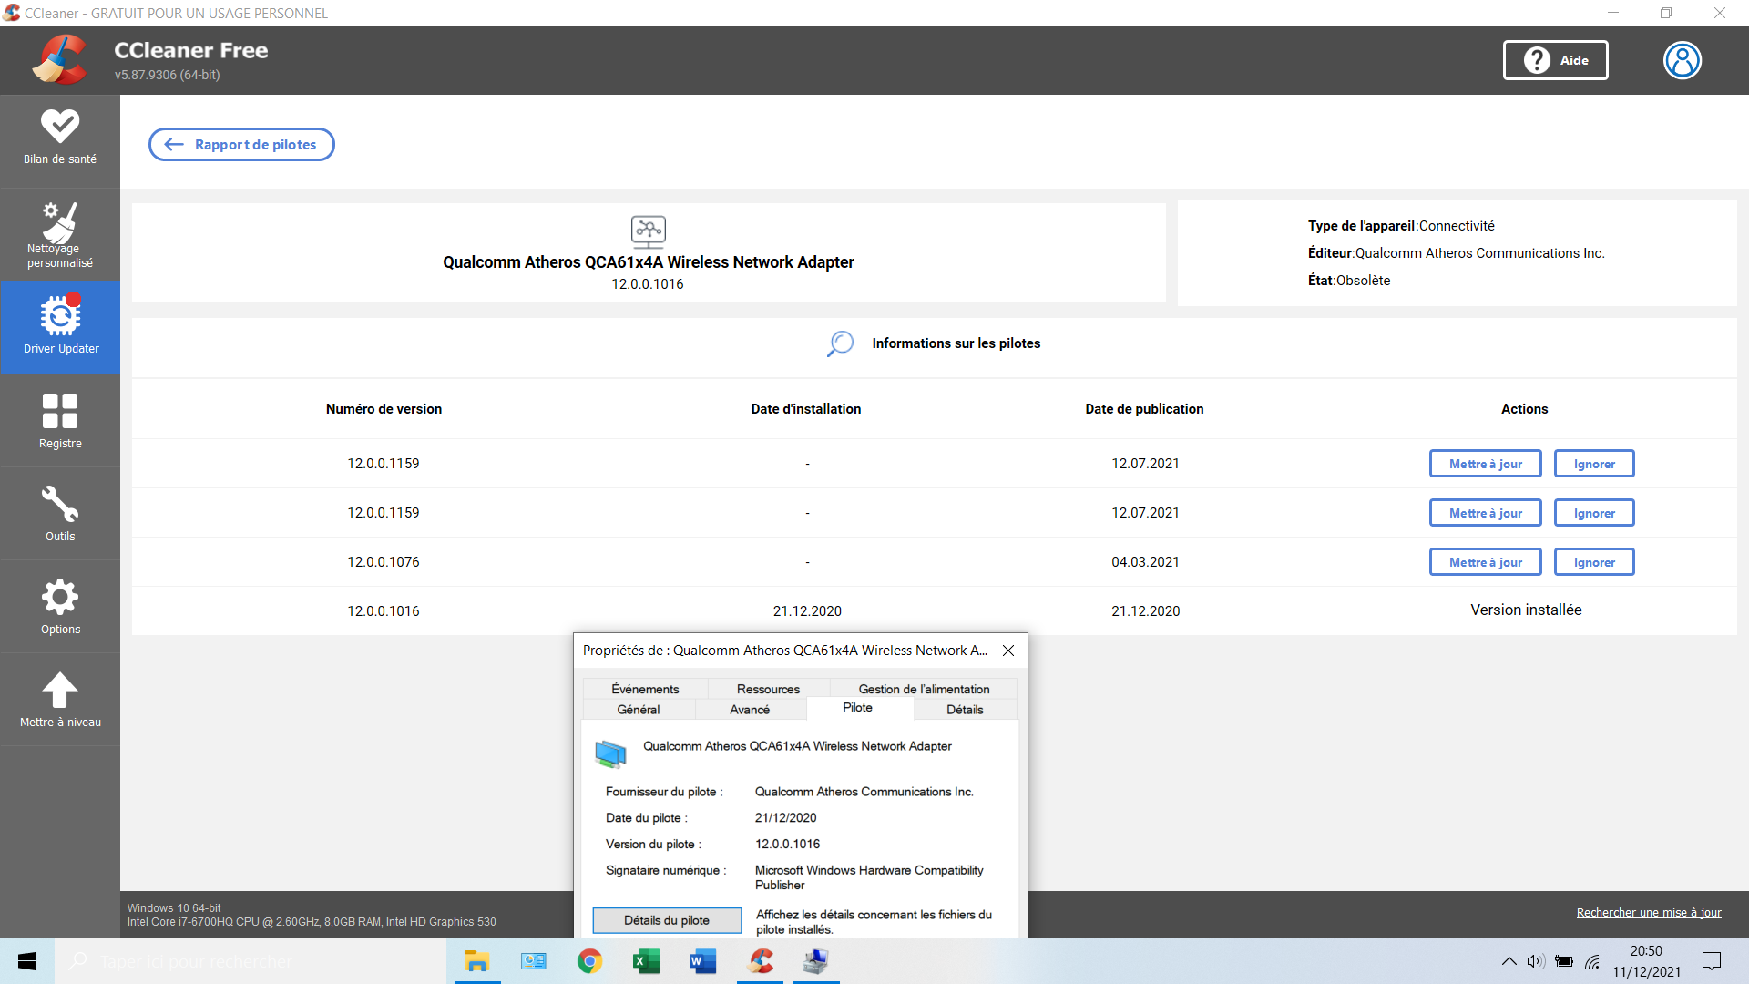The height and width of the screenshot is (984, 1749).
Task: Open File Explorer from taskbar
Action: pos(476,961)
